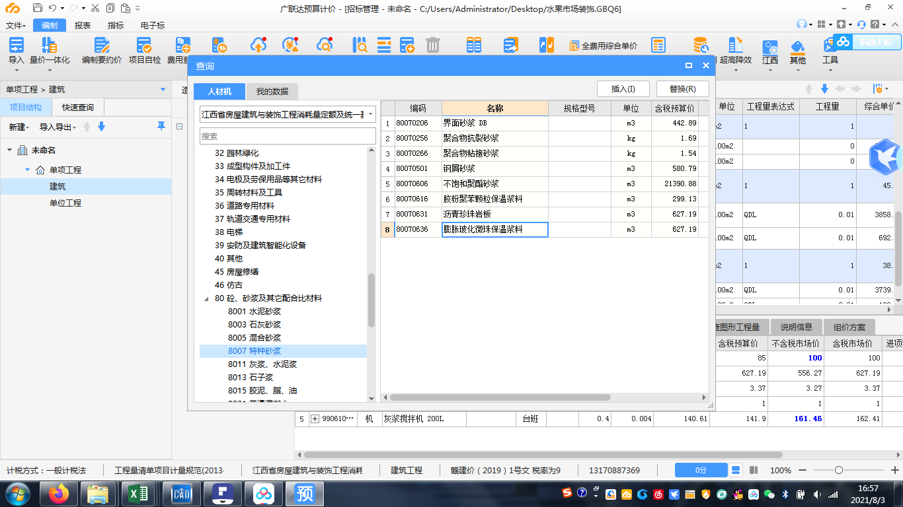Screen dimensions: 903x507
Task: Switch to the 说明信息 tab
Action: tap(796, 327)
